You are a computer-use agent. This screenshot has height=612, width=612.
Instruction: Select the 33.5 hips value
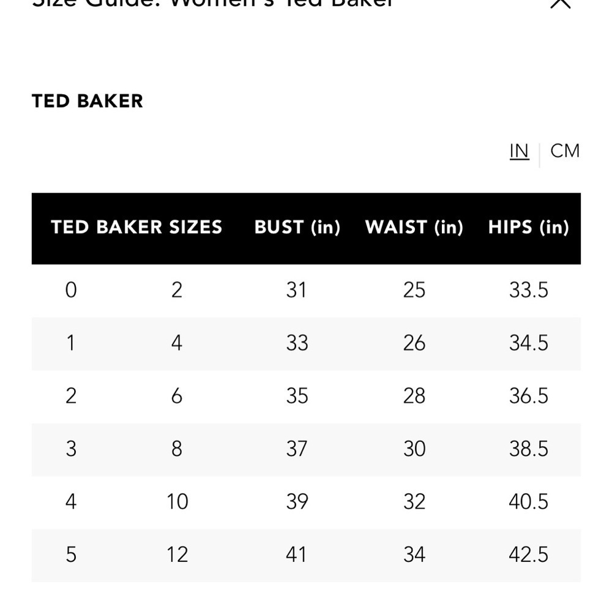[528, 290]
